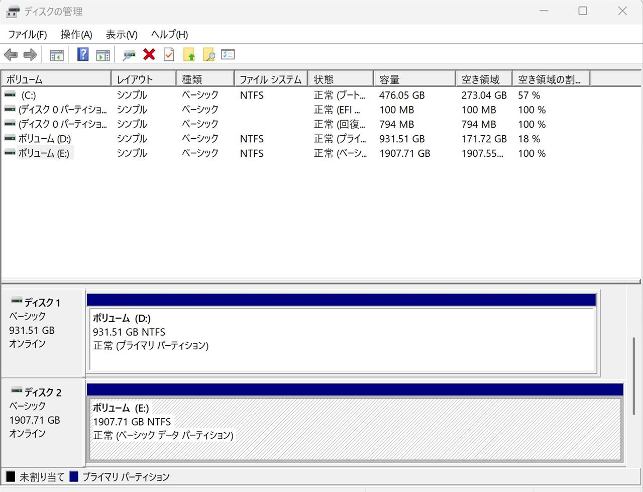Select the 794 MB recovery partition row name
The image size is (643, 492).
[63, 124]
